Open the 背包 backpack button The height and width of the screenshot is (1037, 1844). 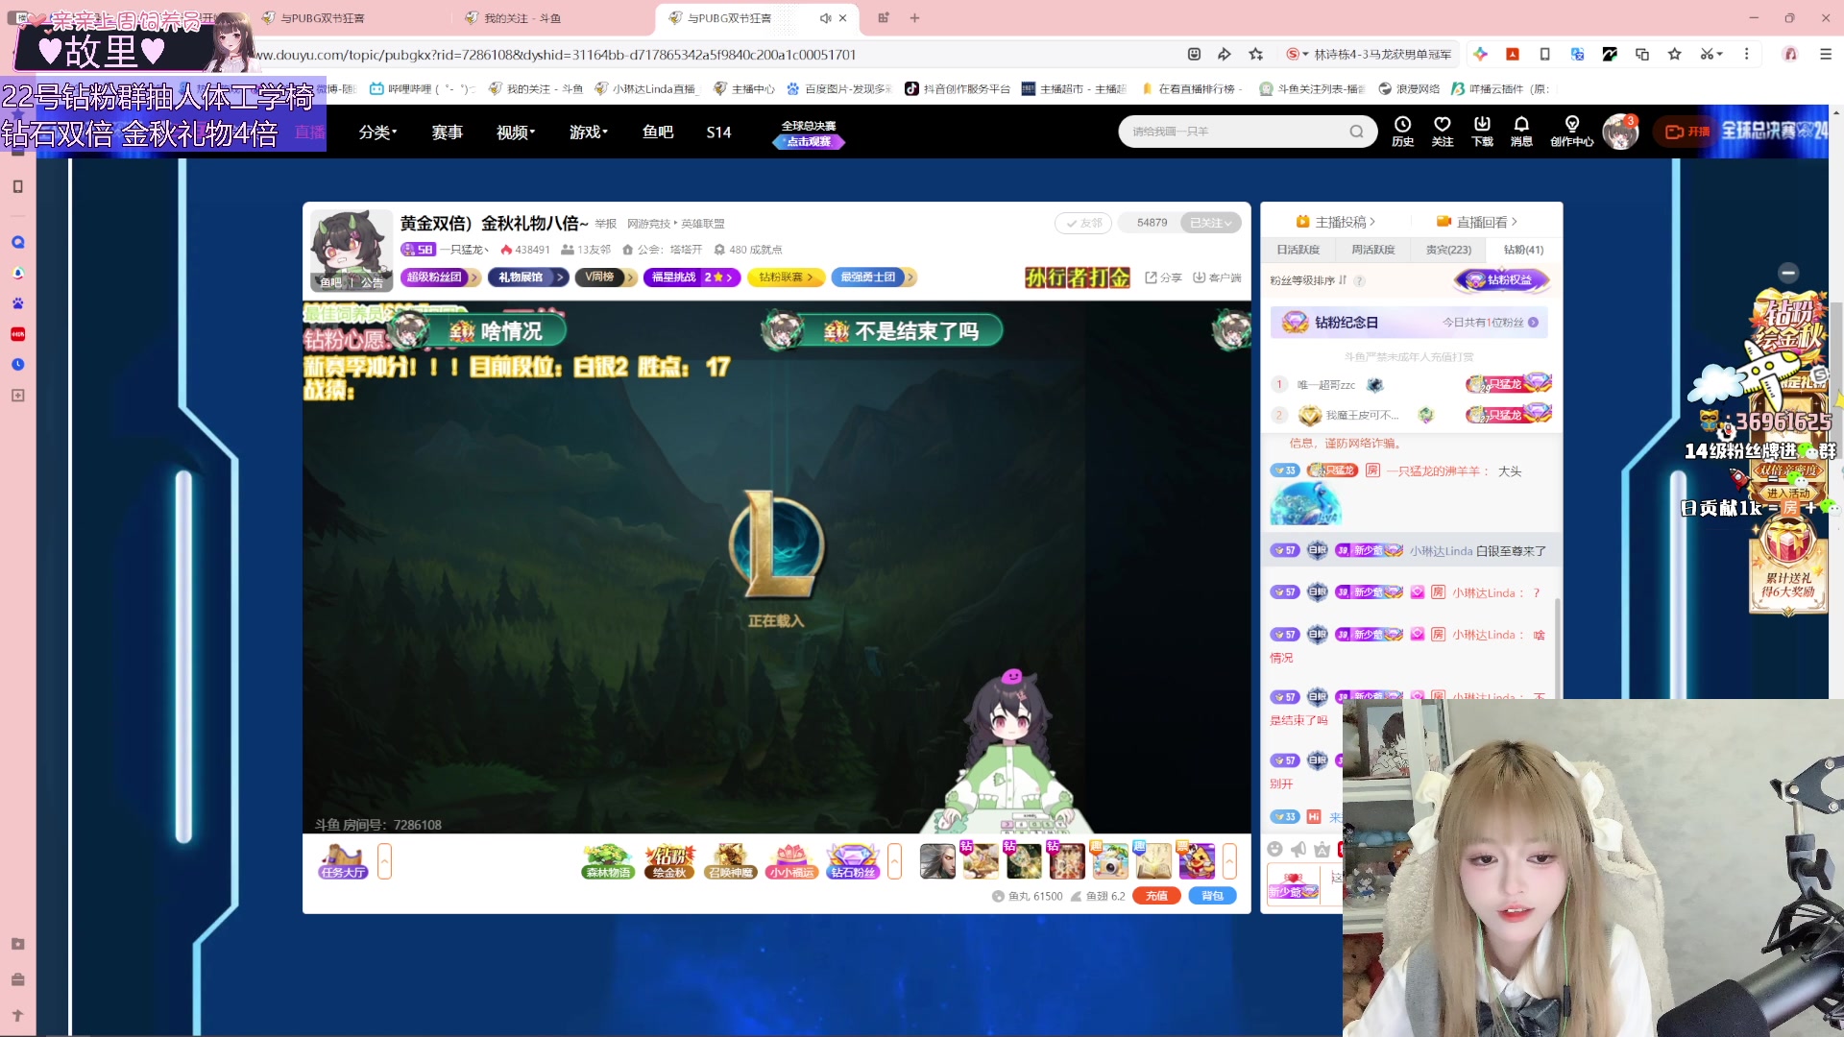pos(1212,896)
